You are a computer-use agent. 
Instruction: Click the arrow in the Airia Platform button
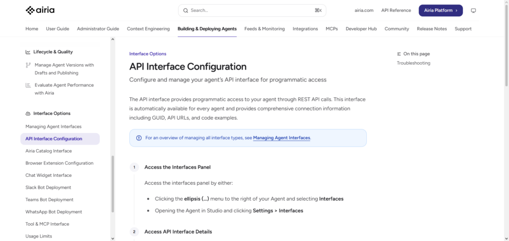(456, 10)
